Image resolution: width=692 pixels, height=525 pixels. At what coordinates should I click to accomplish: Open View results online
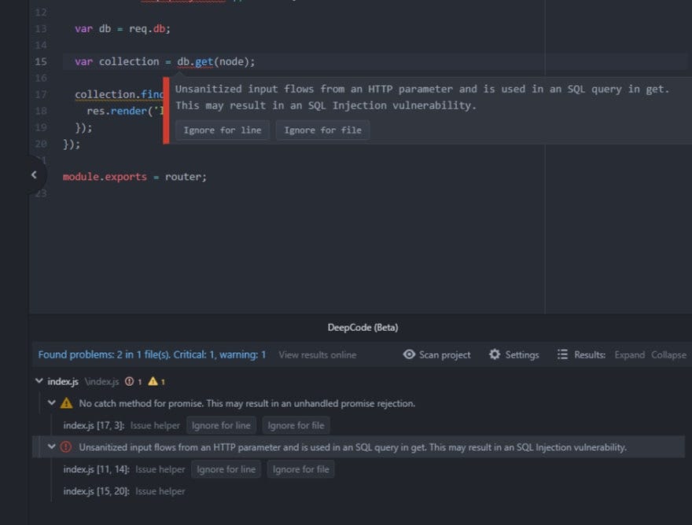tap(317, 354)
